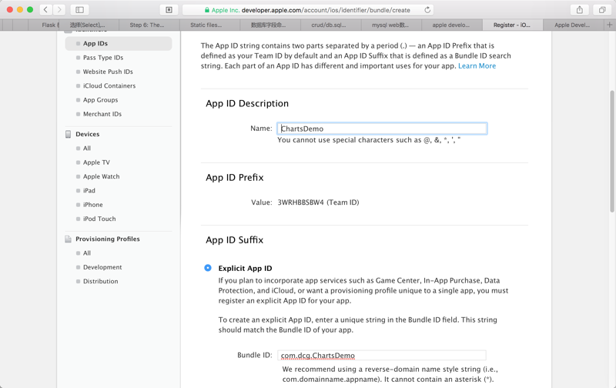Click the address bar URL

point(316,10)
